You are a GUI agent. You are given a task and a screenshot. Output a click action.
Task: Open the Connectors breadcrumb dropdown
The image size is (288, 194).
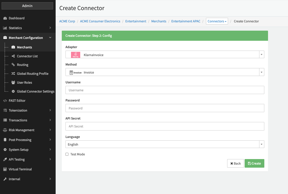click(x=217, y=21)
